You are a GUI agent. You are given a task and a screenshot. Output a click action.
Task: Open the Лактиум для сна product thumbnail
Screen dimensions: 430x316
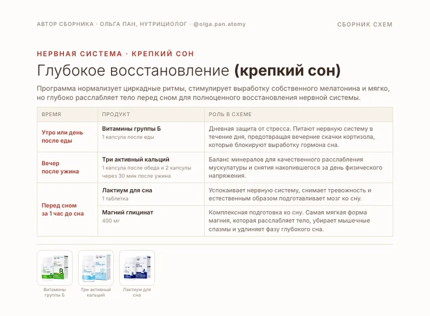(x=137, y=268)
